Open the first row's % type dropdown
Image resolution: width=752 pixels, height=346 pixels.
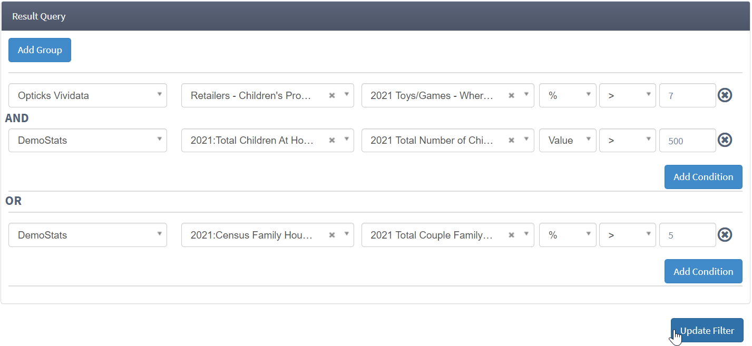(x=568, y=95)
